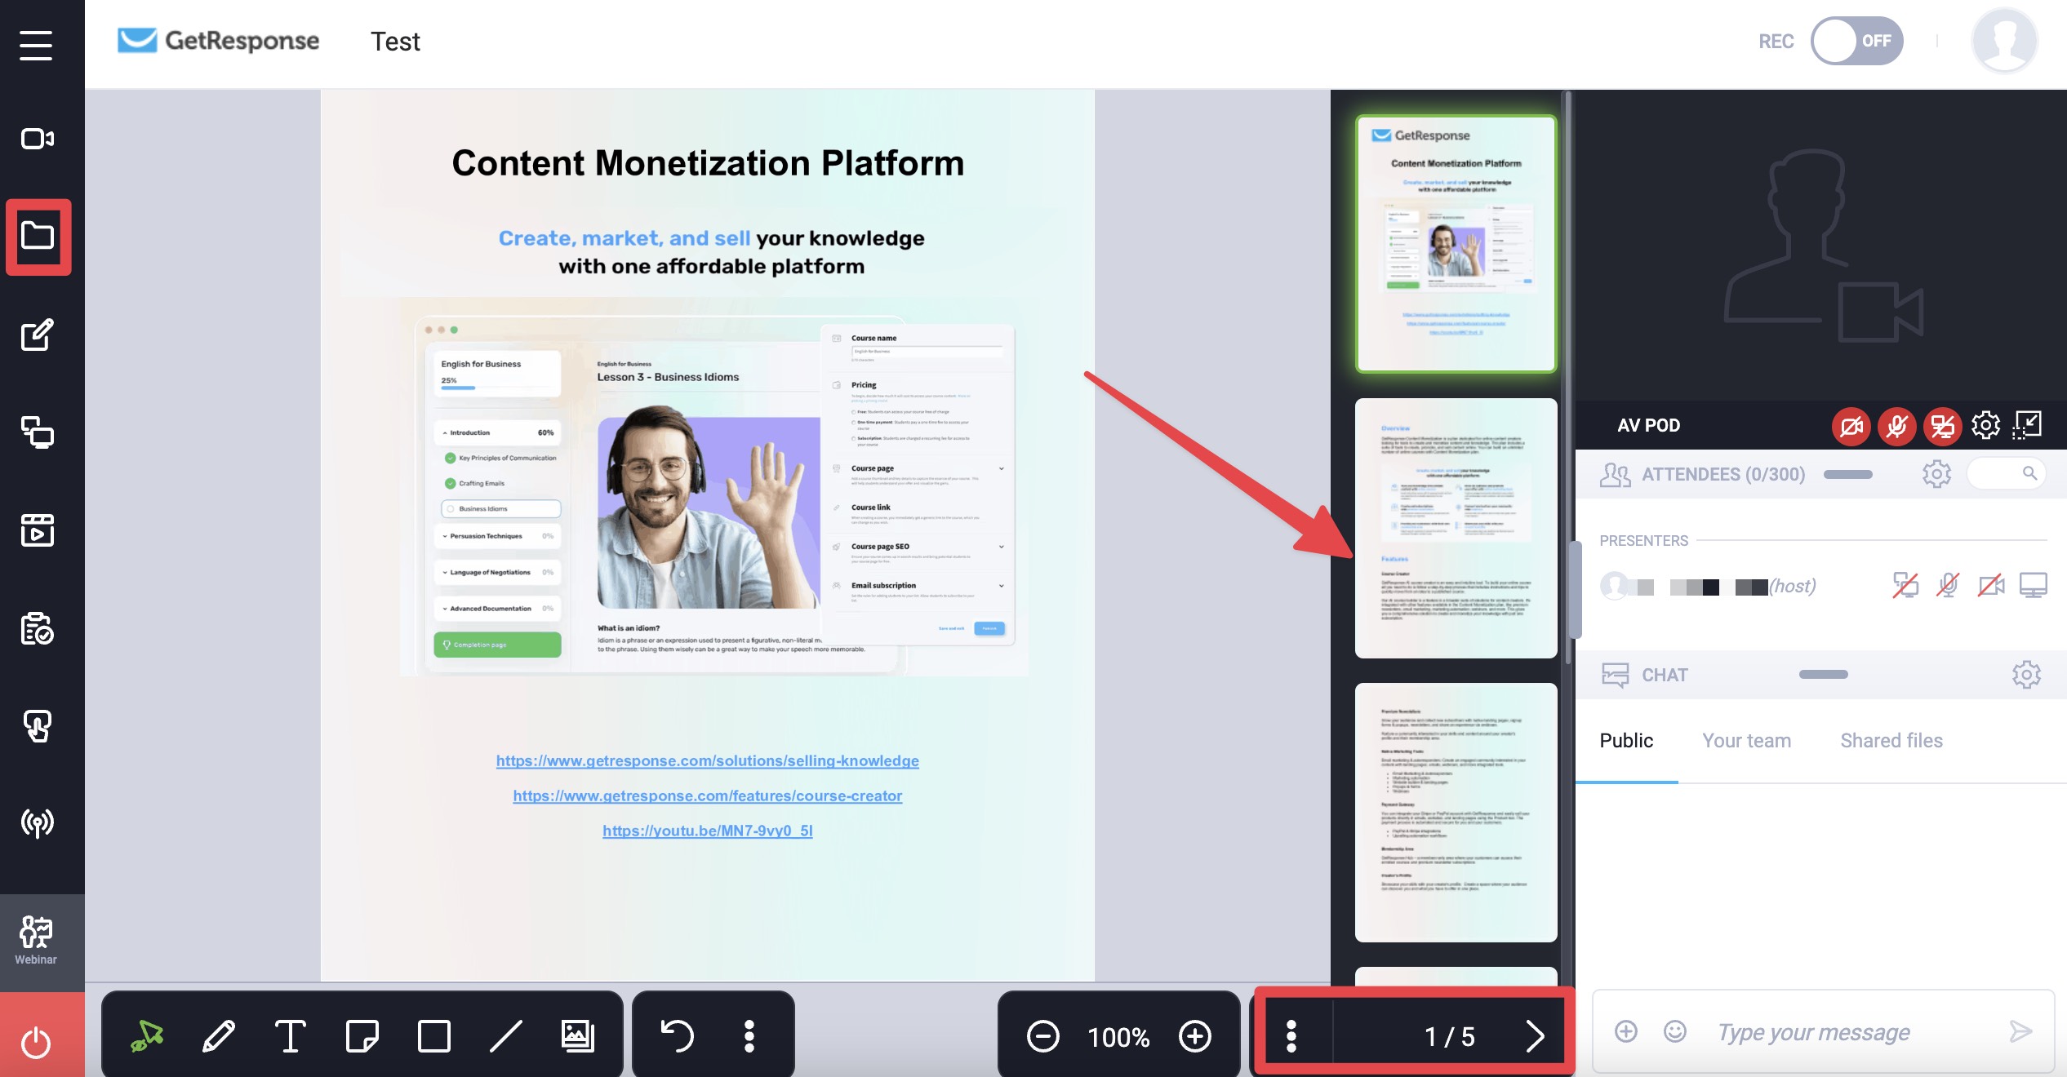Open selling-knowledge link on slide
The width and height of the screenshot is (2067, 1077).
click(707, 760)
